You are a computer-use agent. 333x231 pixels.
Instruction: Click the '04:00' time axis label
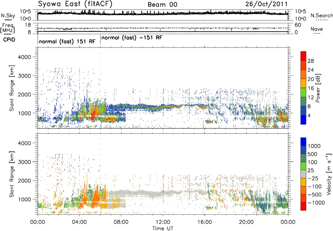click(x=79, y=222)
